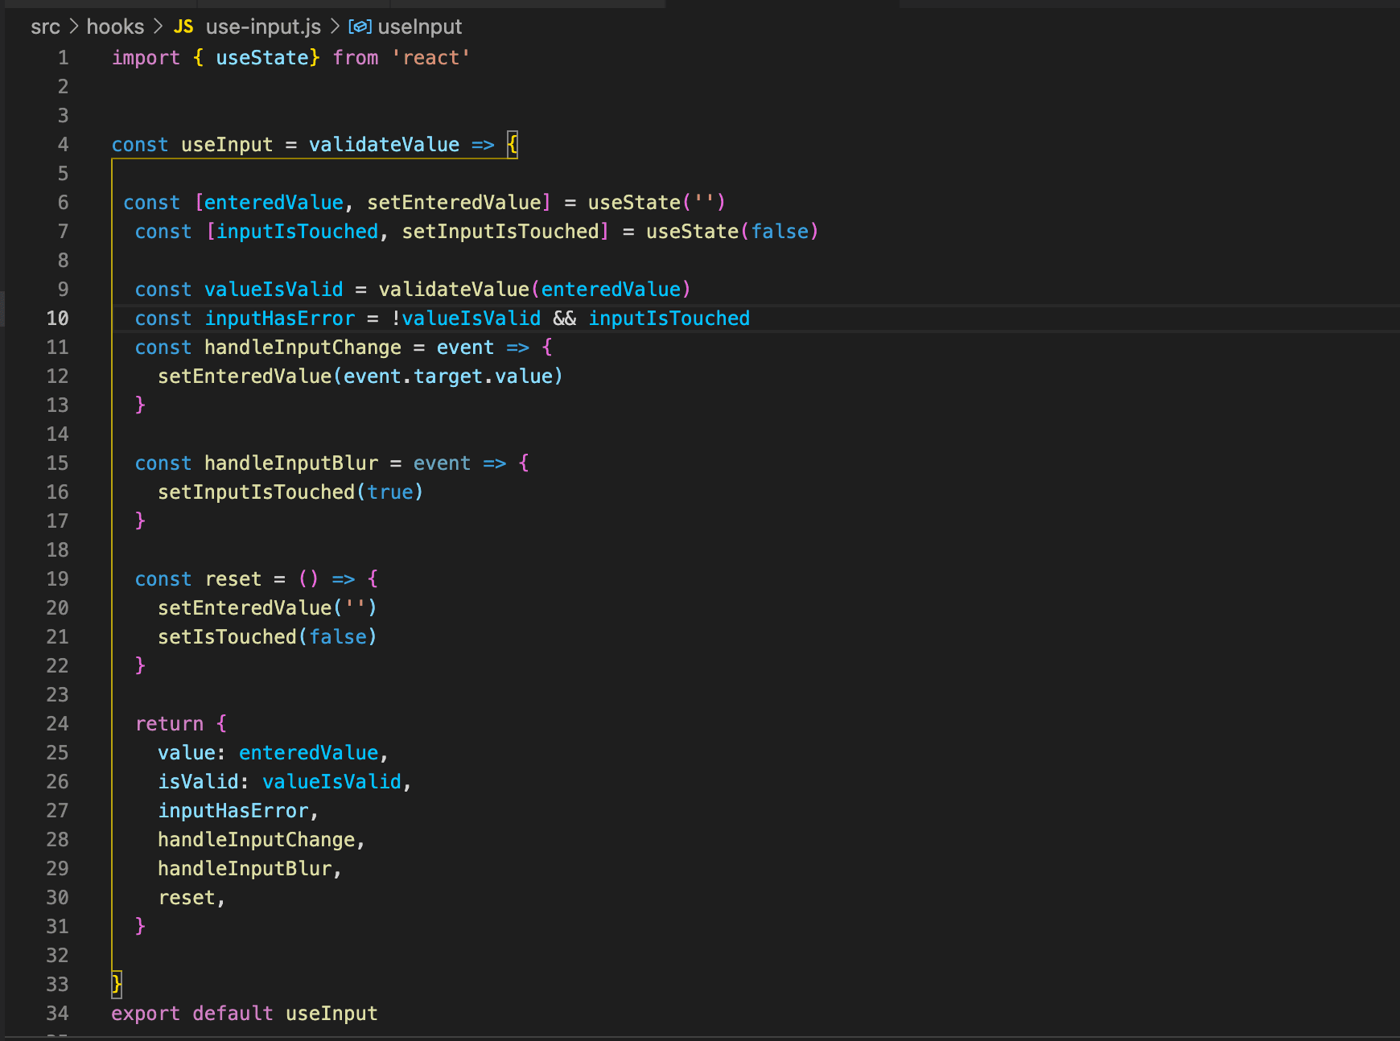Click 'reset' declaration on line 19
1400x1041 pixels.
(x=233, y=579)
